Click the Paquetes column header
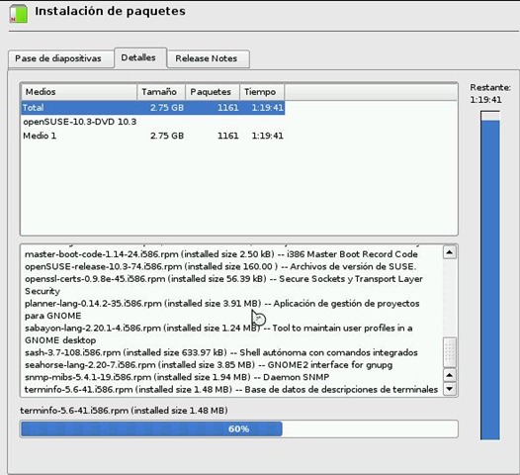 click(x=213, y=92)
